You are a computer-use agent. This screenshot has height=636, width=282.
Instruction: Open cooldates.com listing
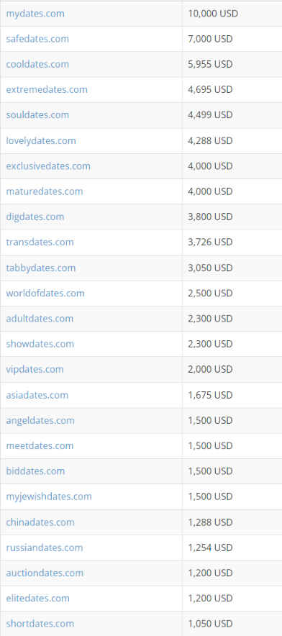pos(37,64)
